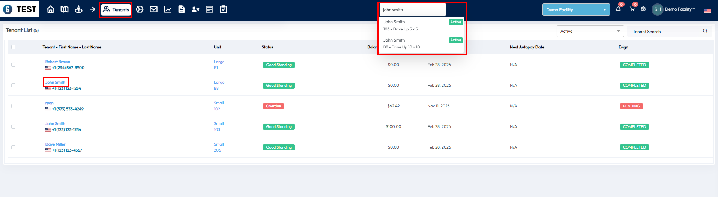Viewport: 718px width, 197px height.
Task: Open the shopping cart icon
Action: (632, 9)
